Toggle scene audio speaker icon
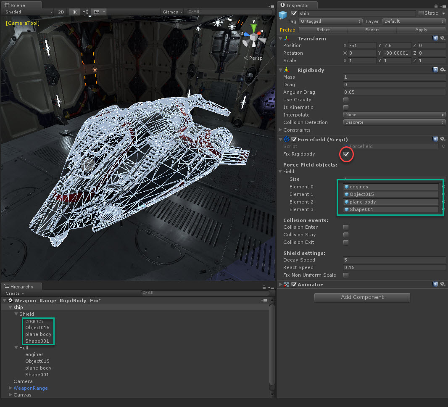 (85, 12)
